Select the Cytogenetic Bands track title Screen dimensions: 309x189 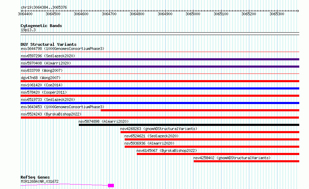point(41,26)
